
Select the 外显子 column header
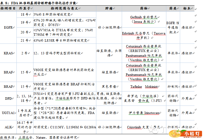24,8
